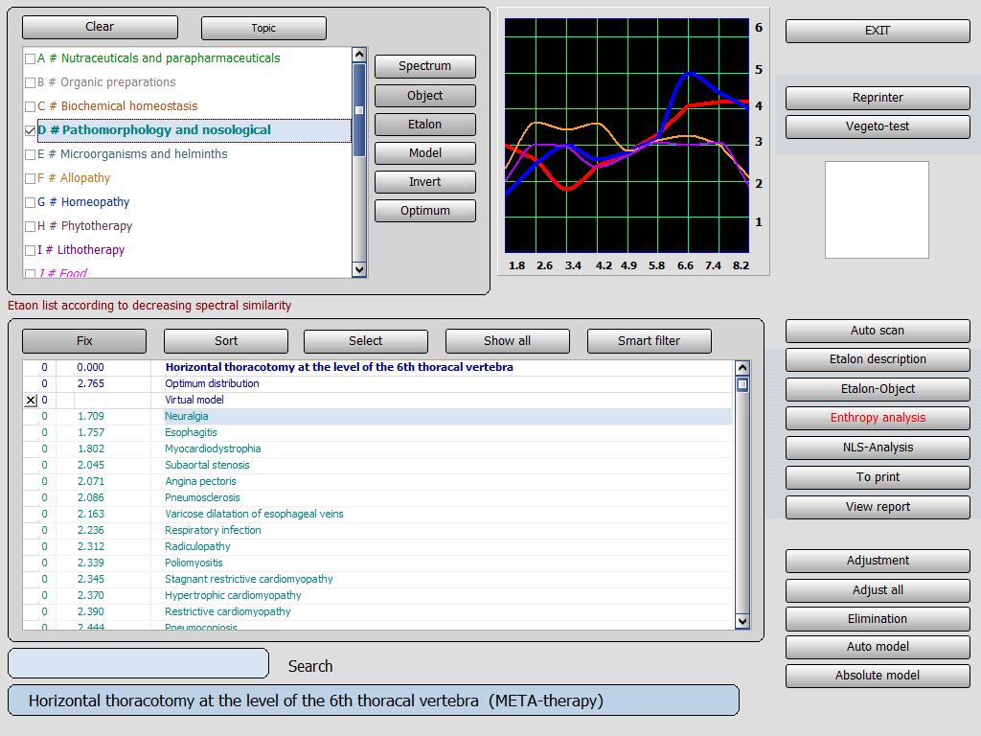Viewport: 981px width, 736px height.
Task: Open the Etalon description button
Action: pos(878,360)
